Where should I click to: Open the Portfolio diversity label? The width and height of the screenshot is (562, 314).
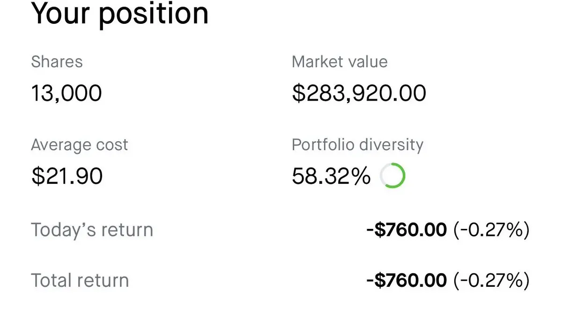click(357, 145)
